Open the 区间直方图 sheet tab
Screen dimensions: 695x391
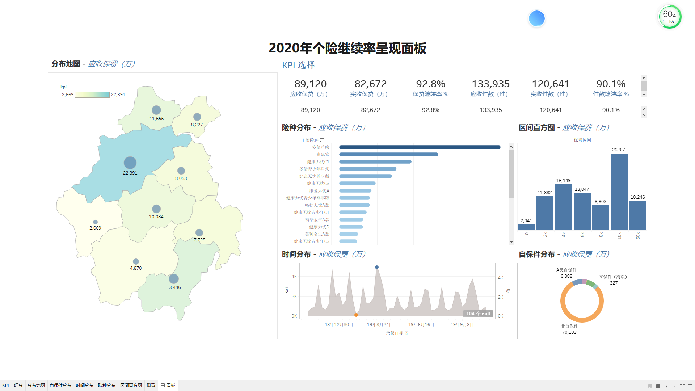(x=131, y=386)
